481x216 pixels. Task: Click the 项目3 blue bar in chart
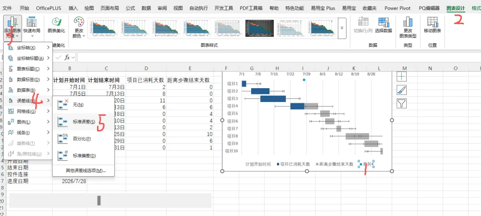click(273, 99)
